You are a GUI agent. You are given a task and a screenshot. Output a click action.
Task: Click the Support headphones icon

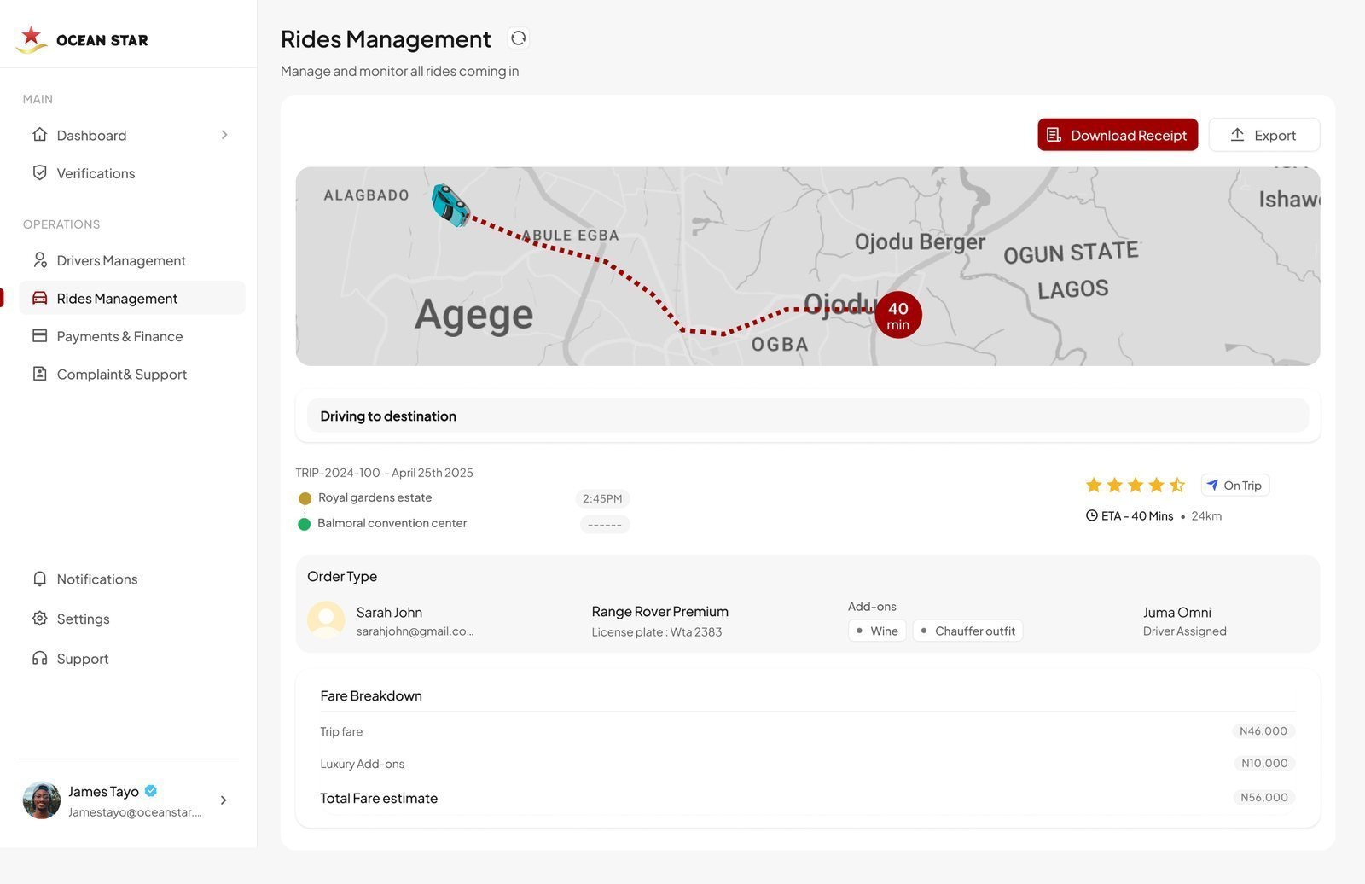coord(39,658)
